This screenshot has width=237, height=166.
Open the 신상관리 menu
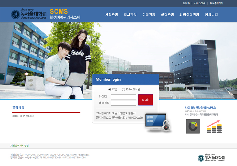pos(111,15)
